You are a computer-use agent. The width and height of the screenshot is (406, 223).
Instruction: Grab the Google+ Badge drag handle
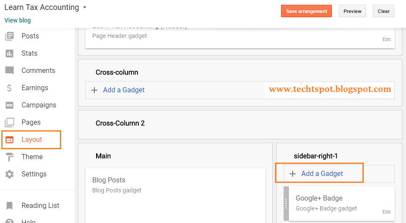(286, 204)
